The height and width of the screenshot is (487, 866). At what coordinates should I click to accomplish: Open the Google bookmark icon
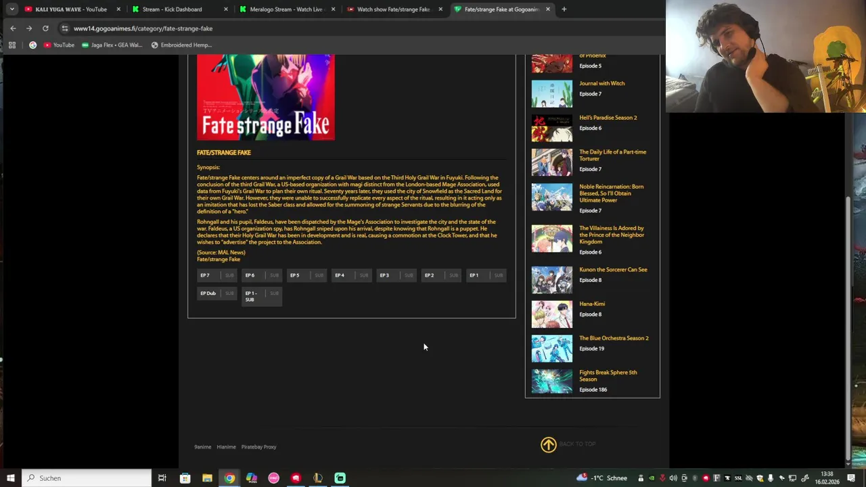32,45
